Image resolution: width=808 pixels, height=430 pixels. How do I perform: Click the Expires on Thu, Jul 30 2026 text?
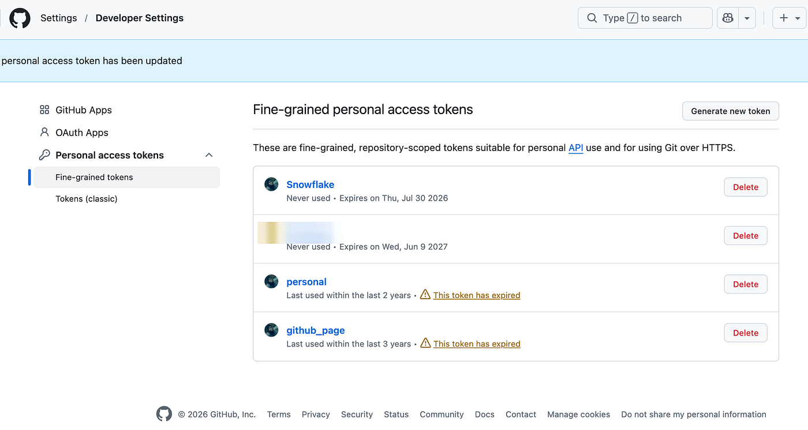(394, 198)
